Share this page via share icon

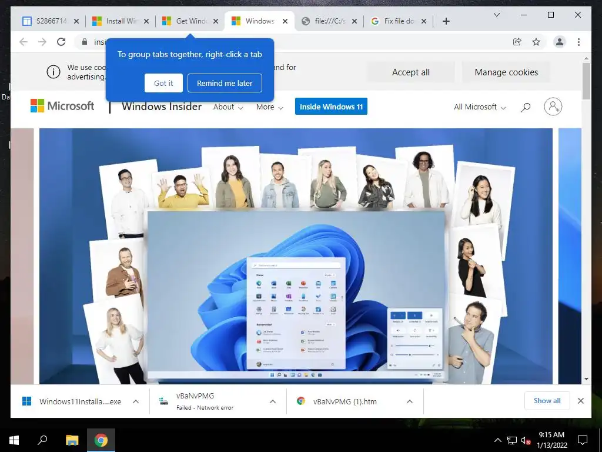click(517, 42)
